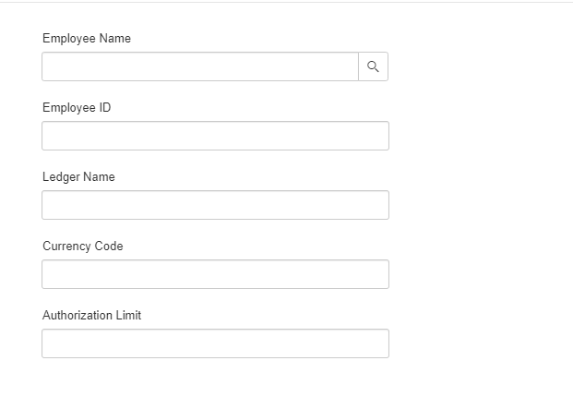
Task: Focus the Employee Name text field
Action: click(x=200, y=66)
